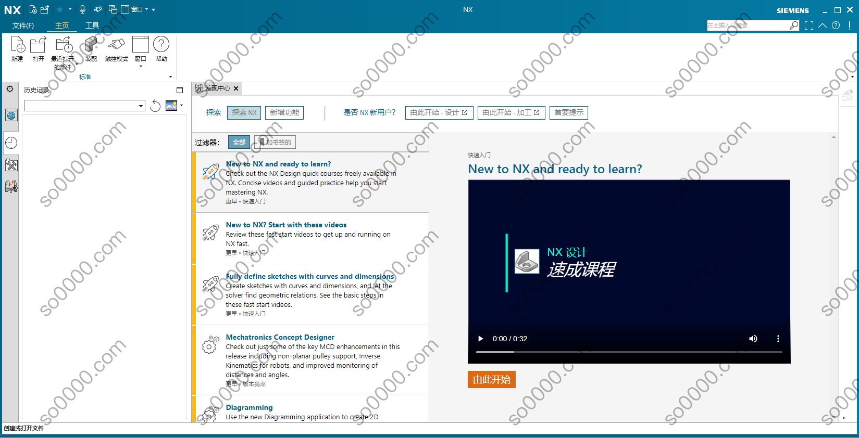
Task: Click scroll-up arrow of content scrollbar
Action: (x=833, y=137)
